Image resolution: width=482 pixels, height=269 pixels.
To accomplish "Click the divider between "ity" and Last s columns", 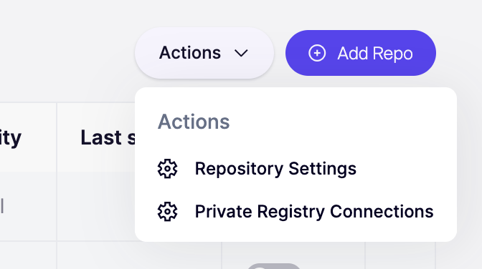I will [57, 172].
